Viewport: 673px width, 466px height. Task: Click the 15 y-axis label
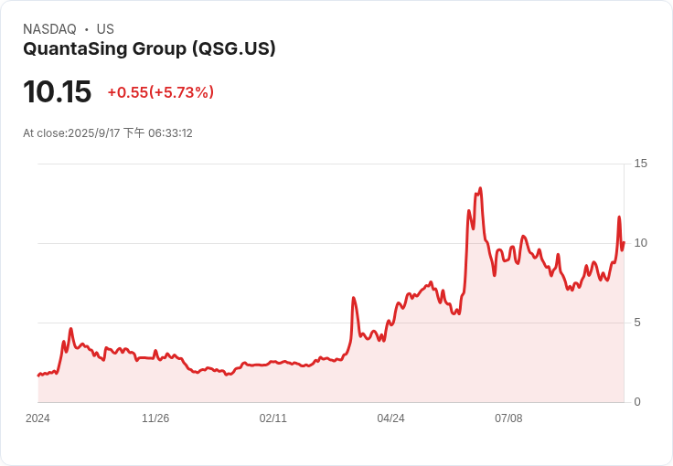(x=641, y=164)
